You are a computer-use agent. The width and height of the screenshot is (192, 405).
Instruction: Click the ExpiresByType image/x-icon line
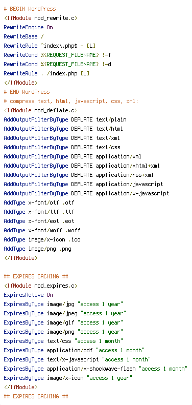(x=68, y=379)
